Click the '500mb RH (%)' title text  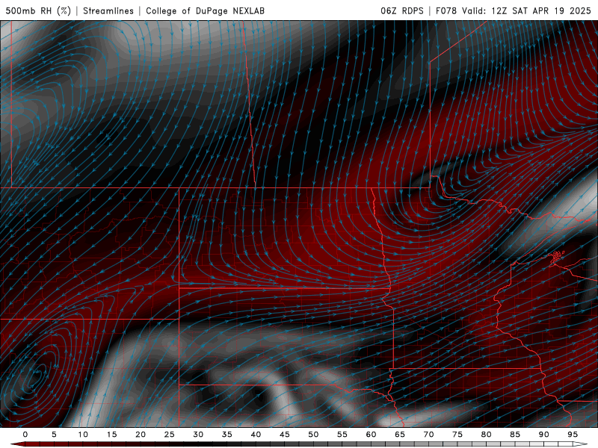tap(38, 10)
